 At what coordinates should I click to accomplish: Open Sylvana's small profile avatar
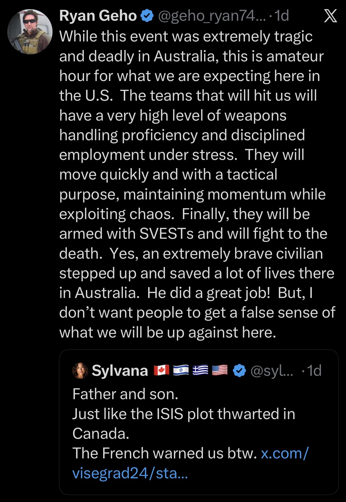point(80,370)
